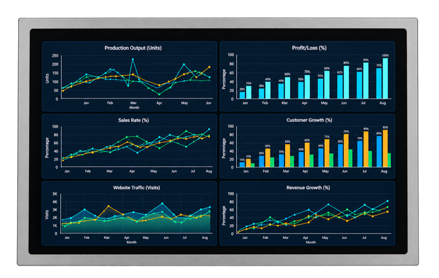Click the blue Jul bar in Customer Growth
The image size is (439, 278).
pos(360,154)
